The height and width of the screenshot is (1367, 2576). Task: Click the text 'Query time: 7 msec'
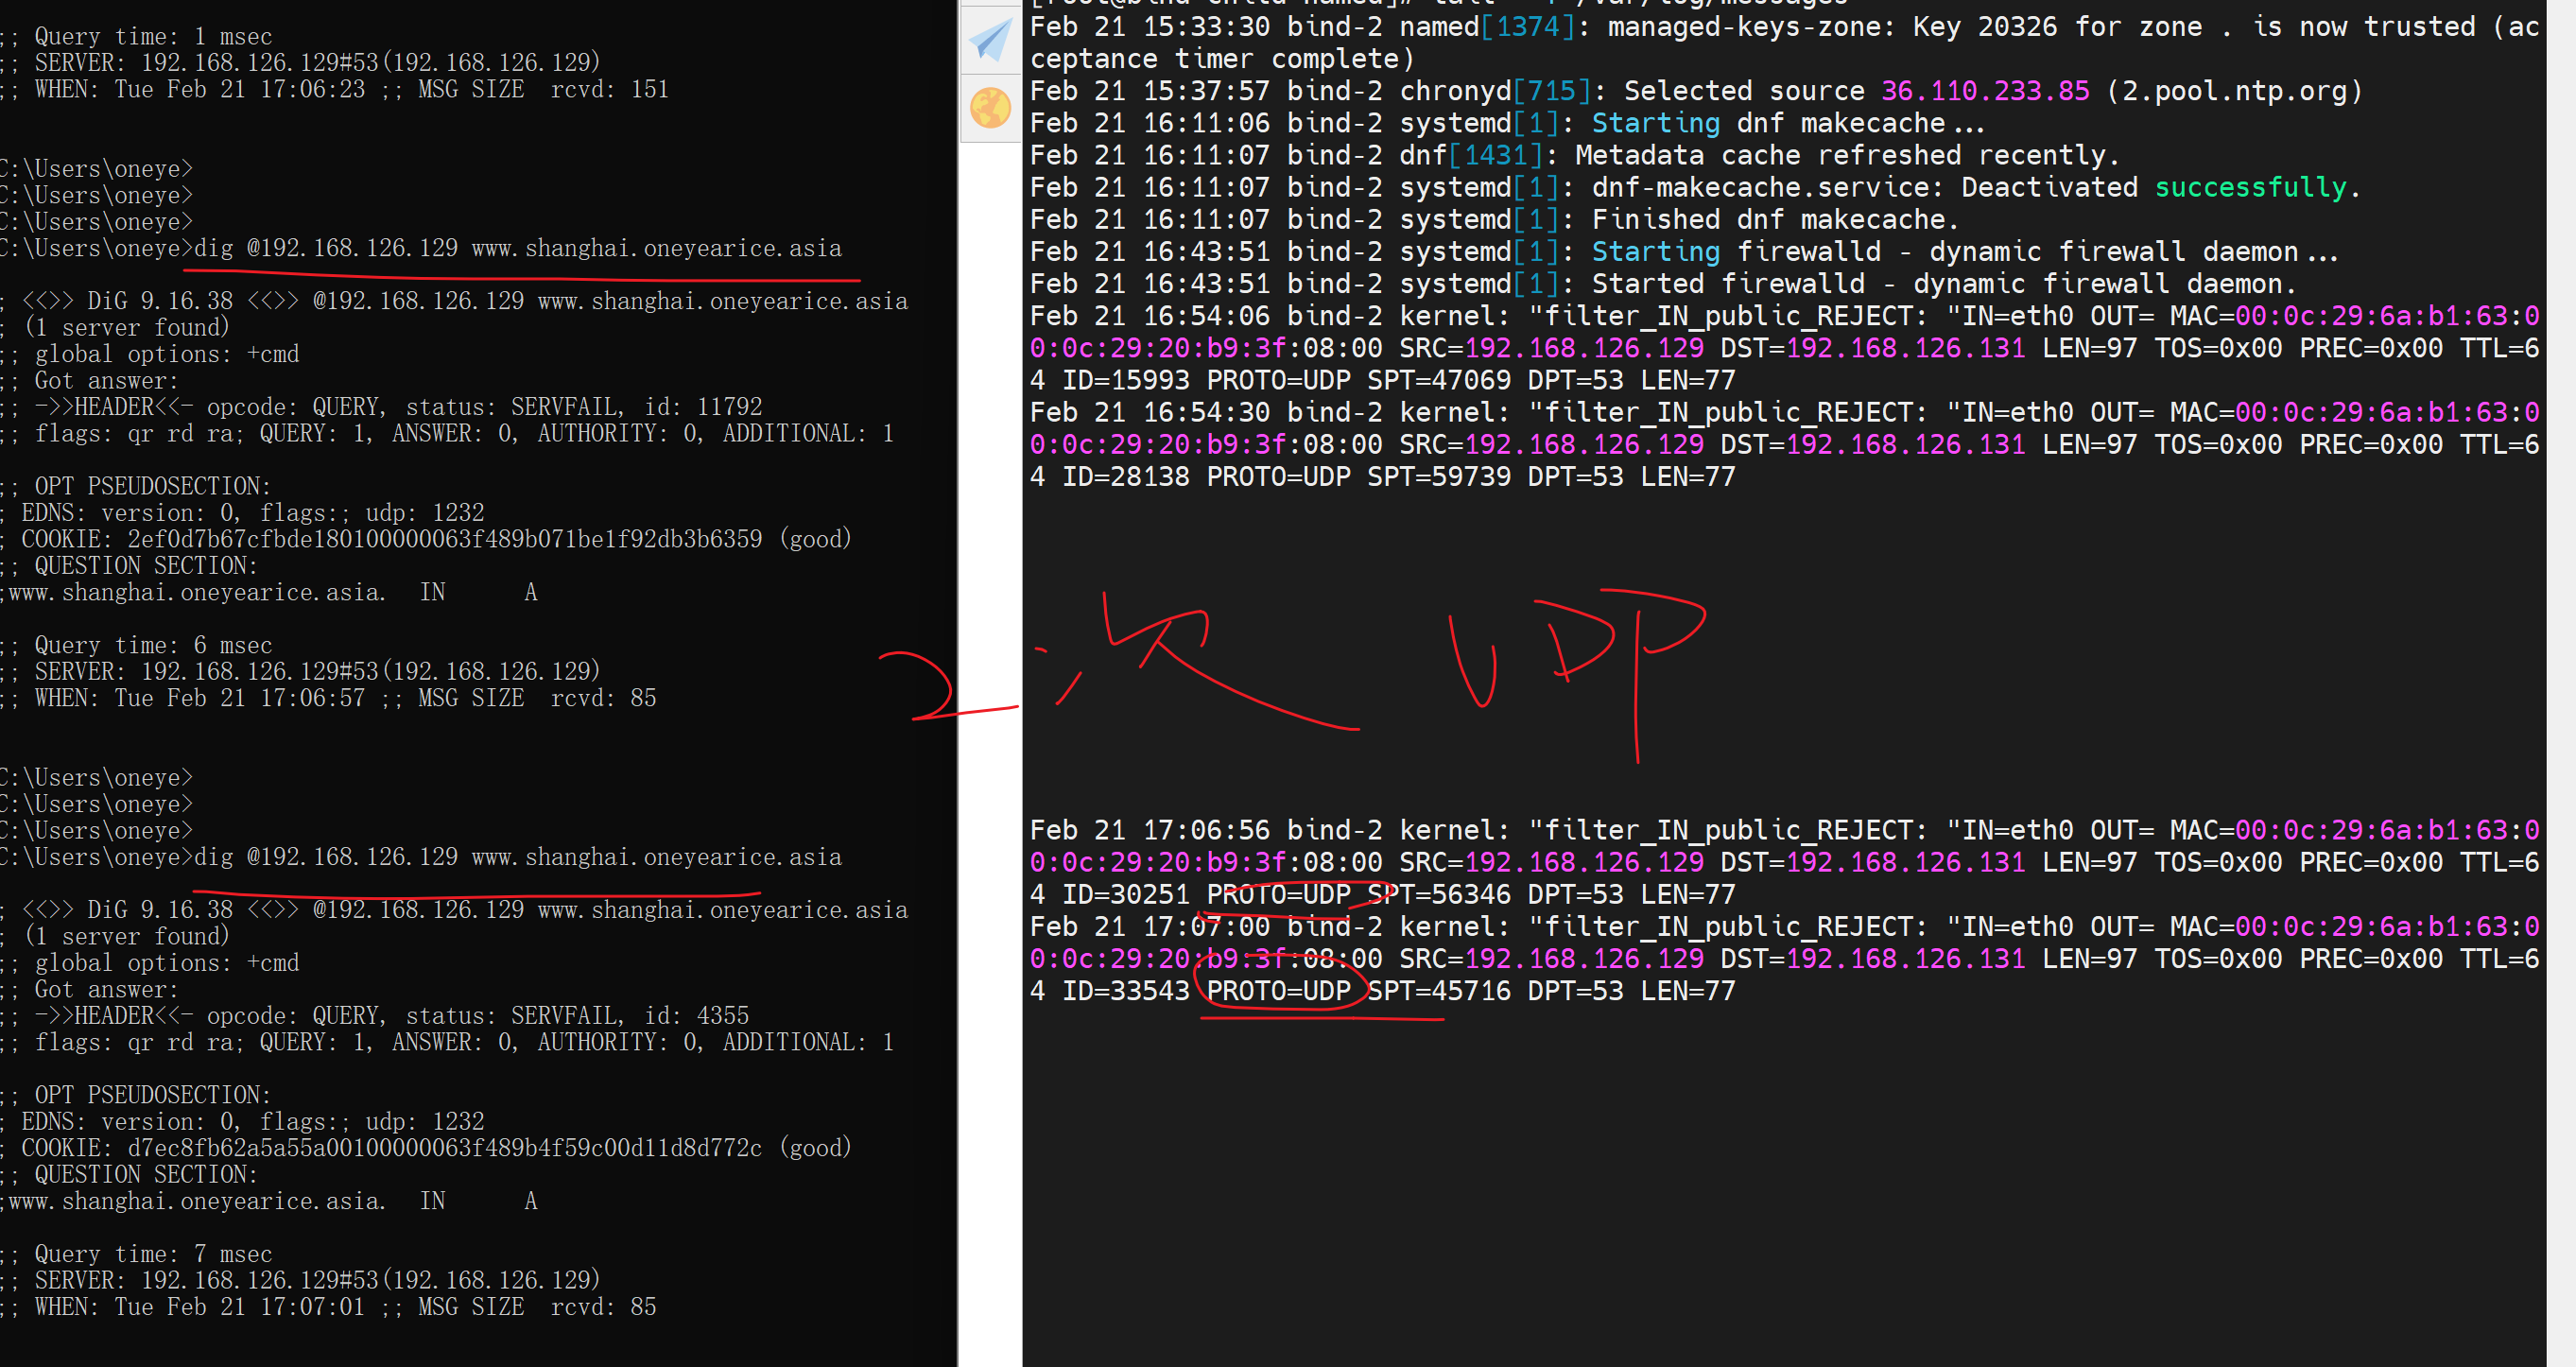pyautogui.click(x=153, y=1254)
